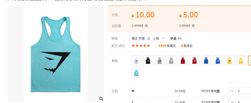Image resolution: width=251 pixels, height=103 pixels.
Task: Click the ≥99999 件 quantity range
Action: point(187,26)
